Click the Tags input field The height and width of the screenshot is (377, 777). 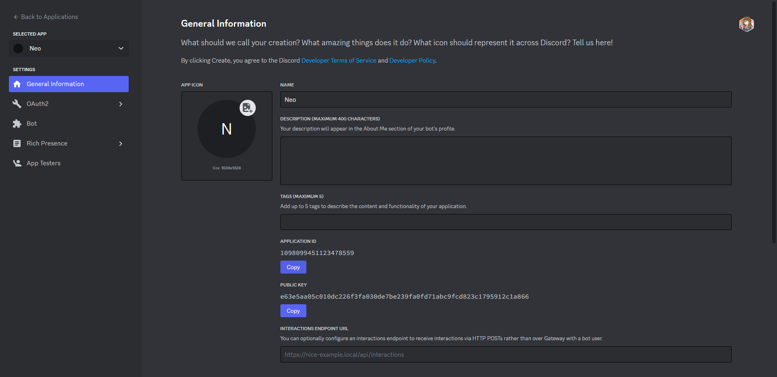(x=506, y=222)
